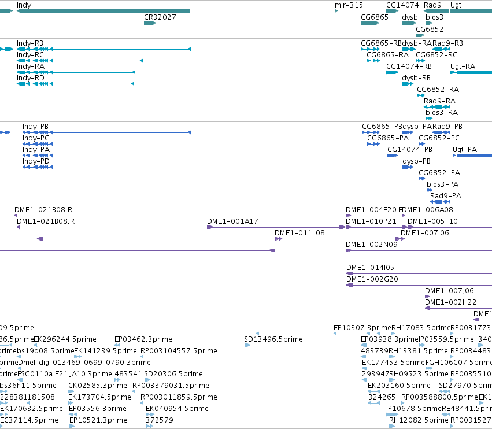Select the CG6852-RA transcript label
Image resolution: width=492 pixels, height=429 pixels.
[438, 90]
